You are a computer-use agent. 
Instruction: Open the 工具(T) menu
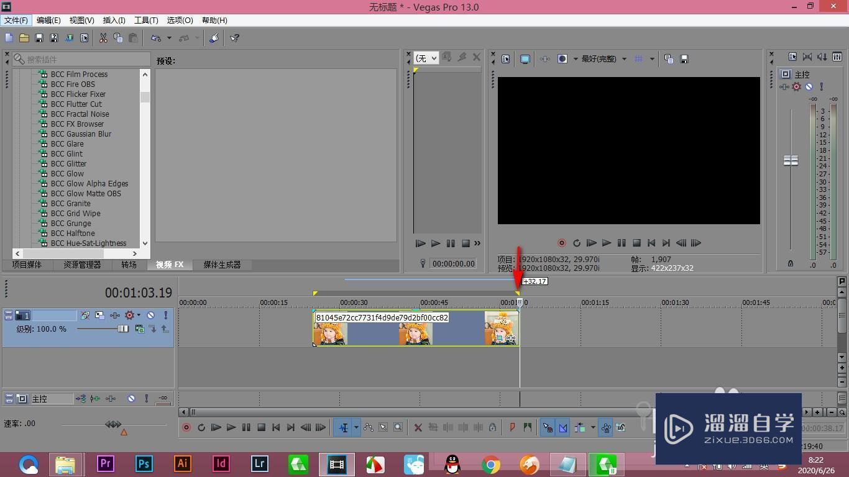pyautogui.click(x=146, y=20)
